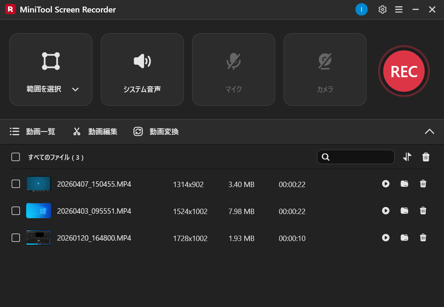Click file size 7.98 MB
Image resolution: width=444 pixels, height=307 pixels.
pyautogui.click(x=242, y=211)
